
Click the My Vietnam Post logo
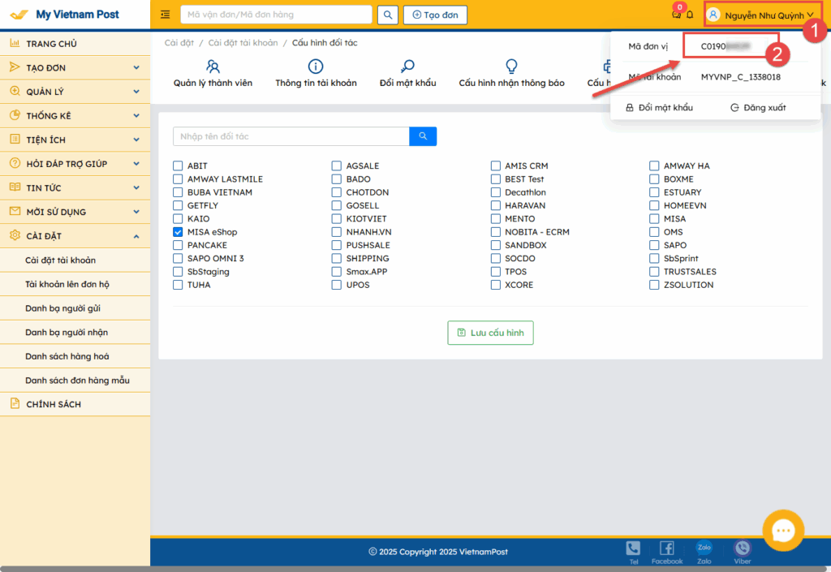click(x=65, y=15)
